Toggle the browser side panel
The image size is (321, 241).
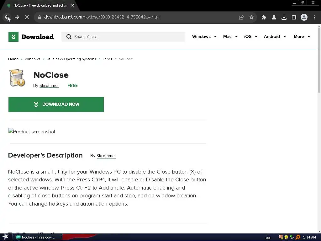point(294,18)
